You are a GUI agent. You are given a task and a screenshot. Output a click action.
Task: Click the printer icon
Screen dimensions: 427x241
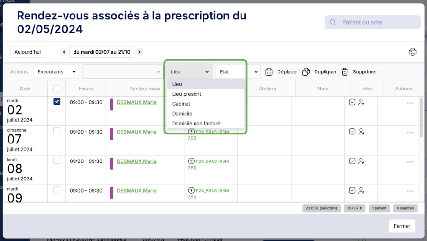tap(412, 52)
